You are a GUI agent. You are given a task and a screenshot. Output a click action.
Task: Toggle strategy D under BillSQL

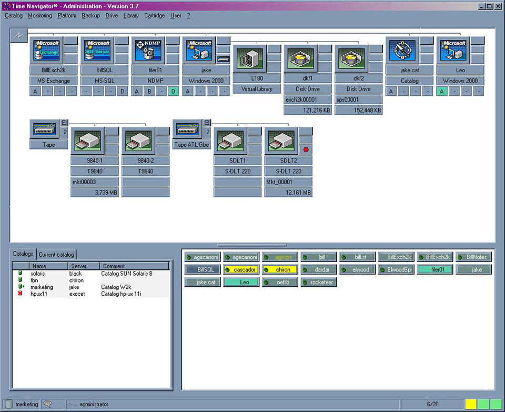[x=123, y=92]
